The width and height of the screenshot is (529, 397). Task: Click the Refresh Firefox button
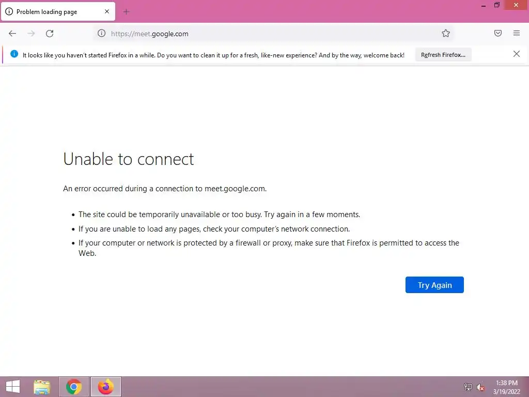(443, 55)
